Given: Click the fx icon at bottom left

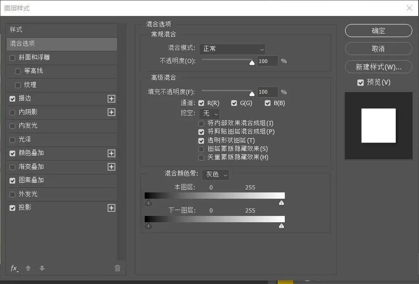Looking at the screenshot, I should [x=14, y=268].
